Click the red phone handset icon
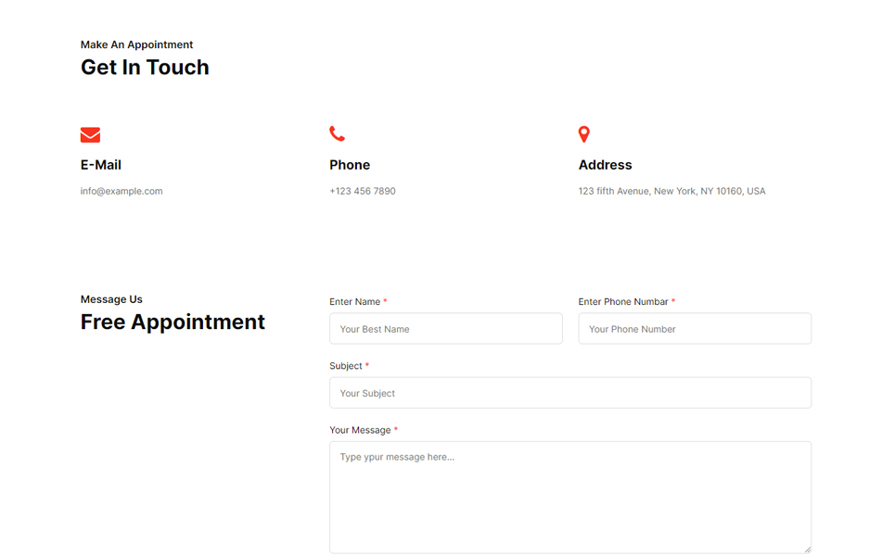The height and width of the screenshot is (556, 895). coord(337,134)
